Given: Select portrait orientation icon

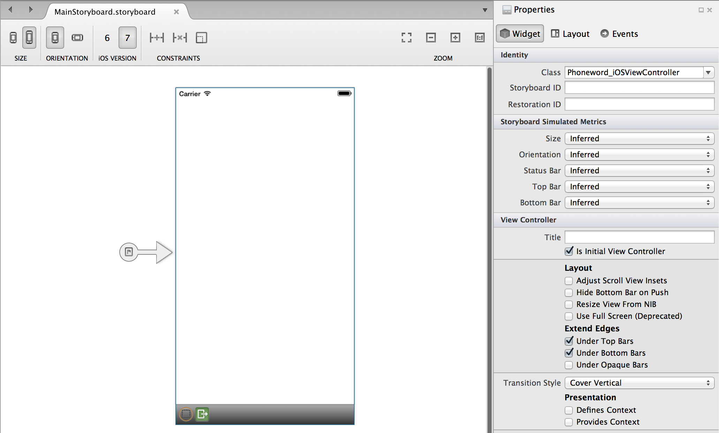Looking at the screenshot, I should pos(55,38).
